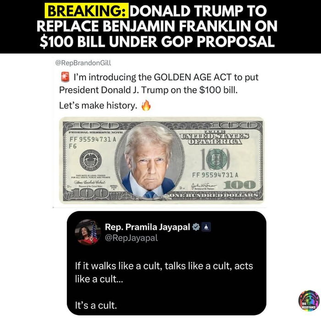Screen dimensions: 321x321
Task: Click the Capitol building government badge icon
Action: tap(206, 227)
